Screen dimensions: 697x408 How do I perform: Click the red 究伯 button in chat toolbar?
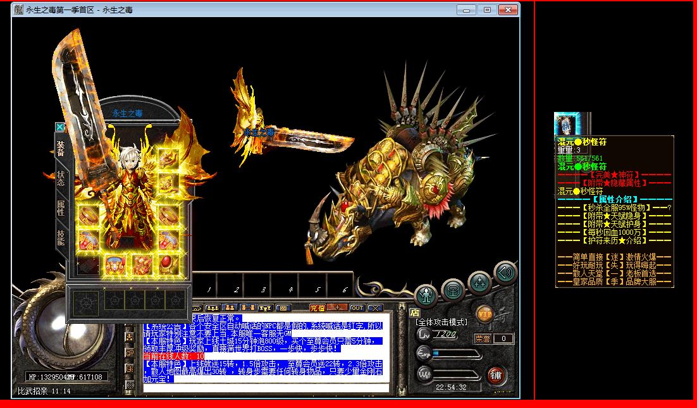point(316,307)
